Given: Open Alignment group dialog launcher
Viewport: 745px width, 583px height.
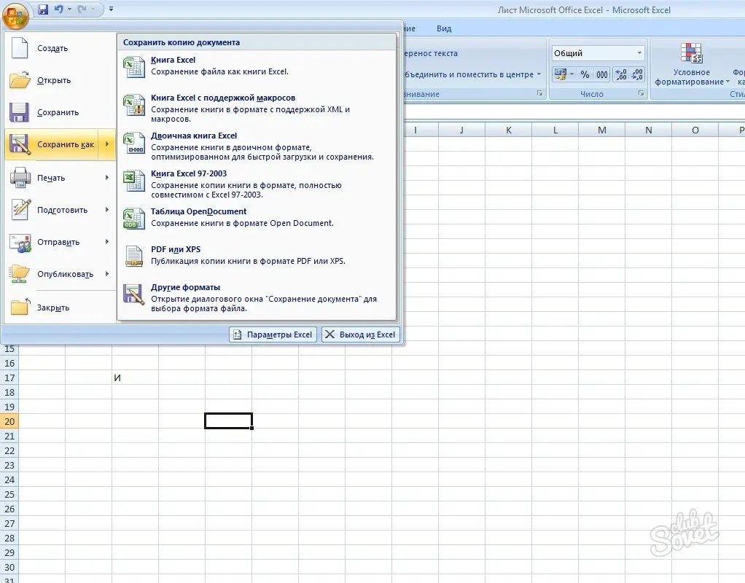Looking at the screenshot, I should (x=539, y=93).
